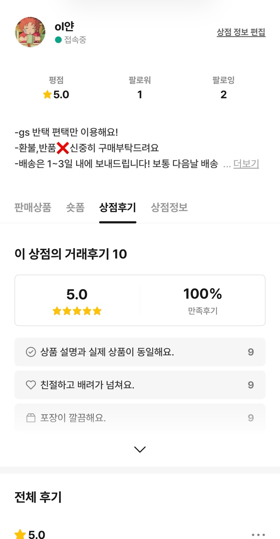Viewport: 280px width, 539px height.
Task: Click the package icon beside 포장이 깔끔해요
Action: (31, 418)
